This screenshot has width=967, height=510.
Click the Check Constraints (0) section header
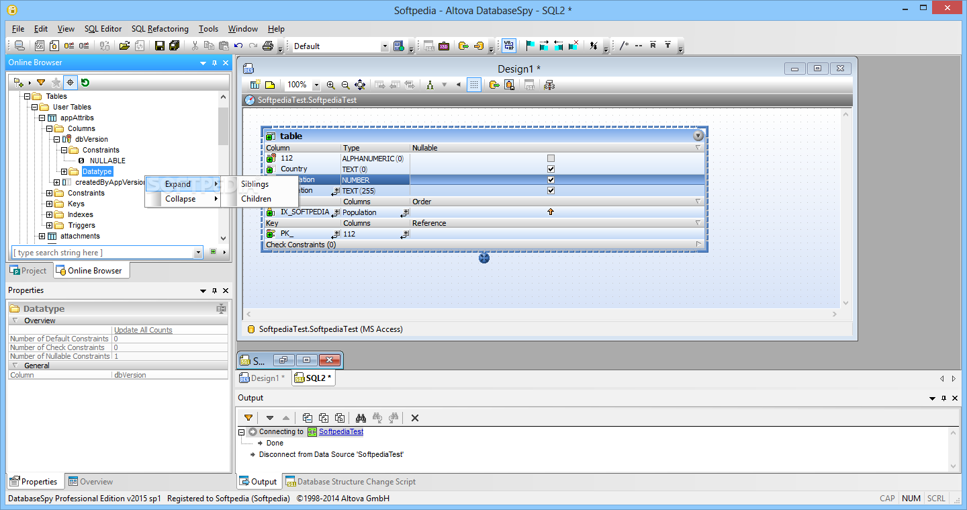483,245
